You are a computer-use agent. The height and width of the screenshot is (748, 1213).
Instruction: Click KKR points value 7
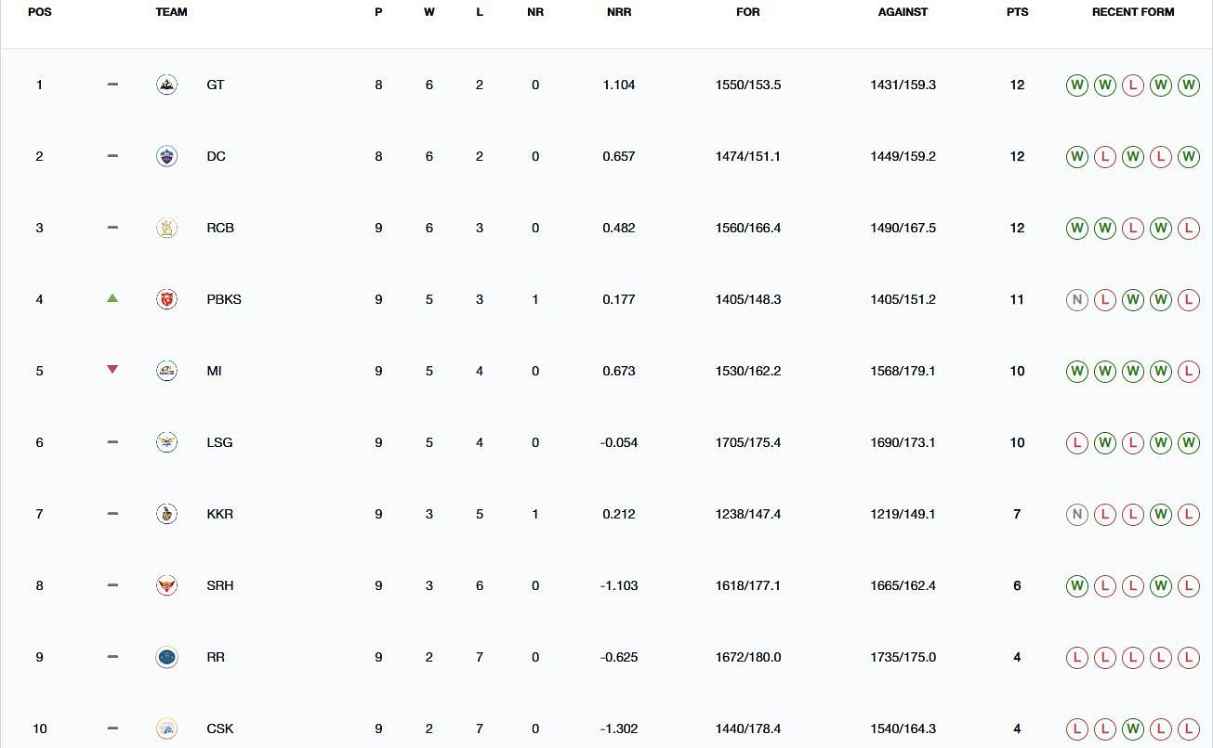(1017, 514)
